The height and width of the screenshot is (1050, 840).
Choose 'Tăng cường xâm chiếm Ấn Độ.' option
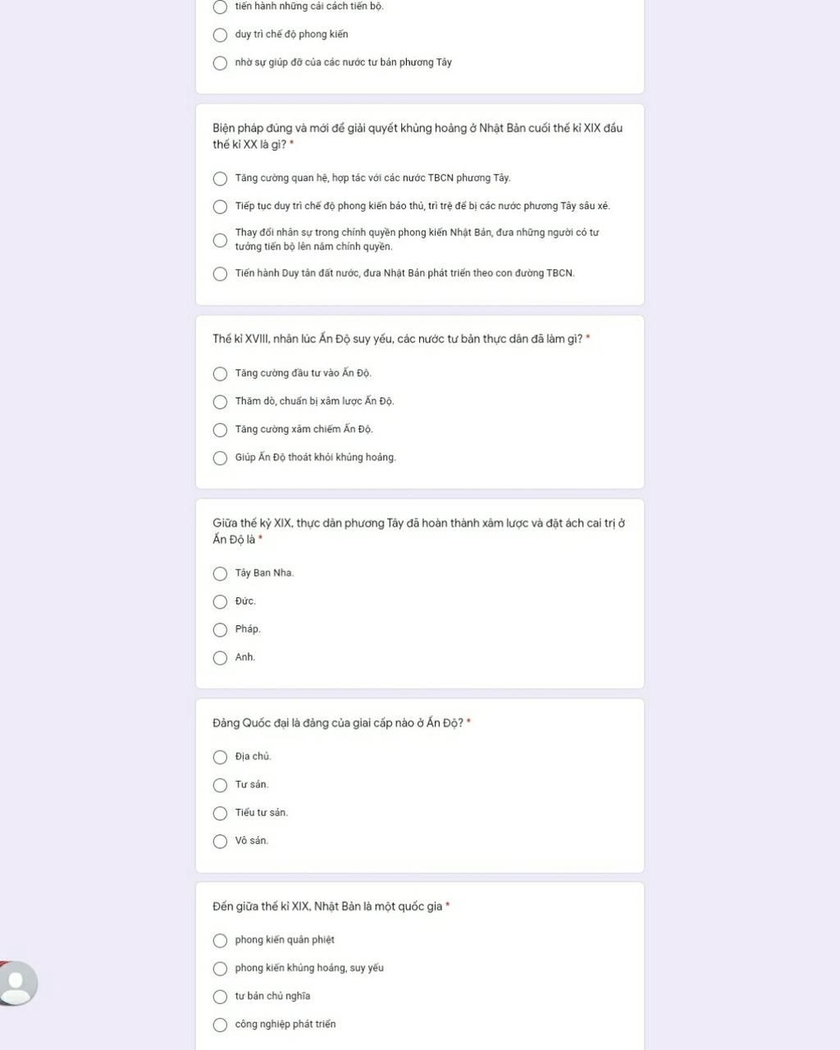point(220,430)
